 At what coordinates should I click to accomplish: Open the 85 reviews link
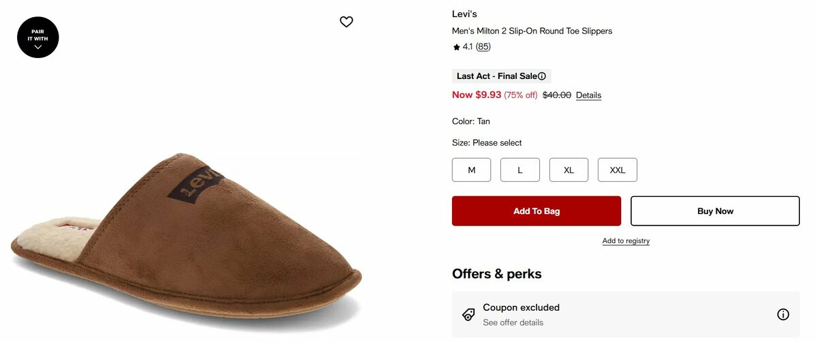pyautogui.click(x=483, y=47)
